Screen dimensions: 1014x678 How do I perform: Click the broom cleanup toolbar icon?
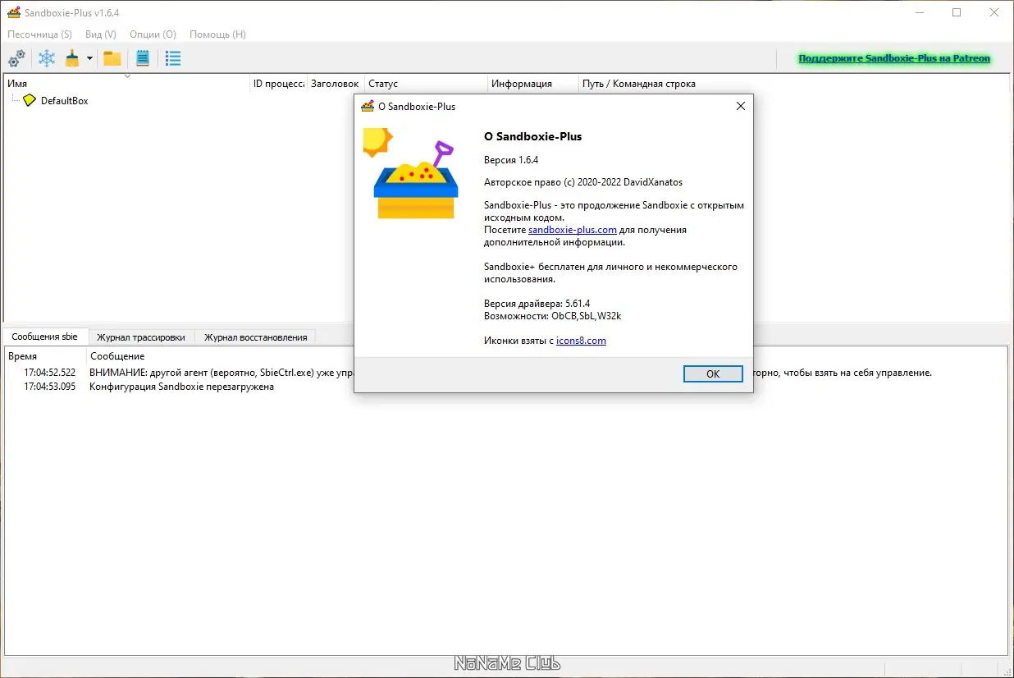73,58
